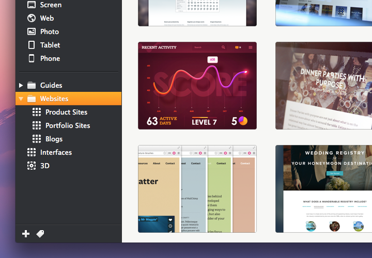This screenshot has width=372, height=258.
Task: Select the Tablet label in sidebar
Action: click(x=50, y=45)
